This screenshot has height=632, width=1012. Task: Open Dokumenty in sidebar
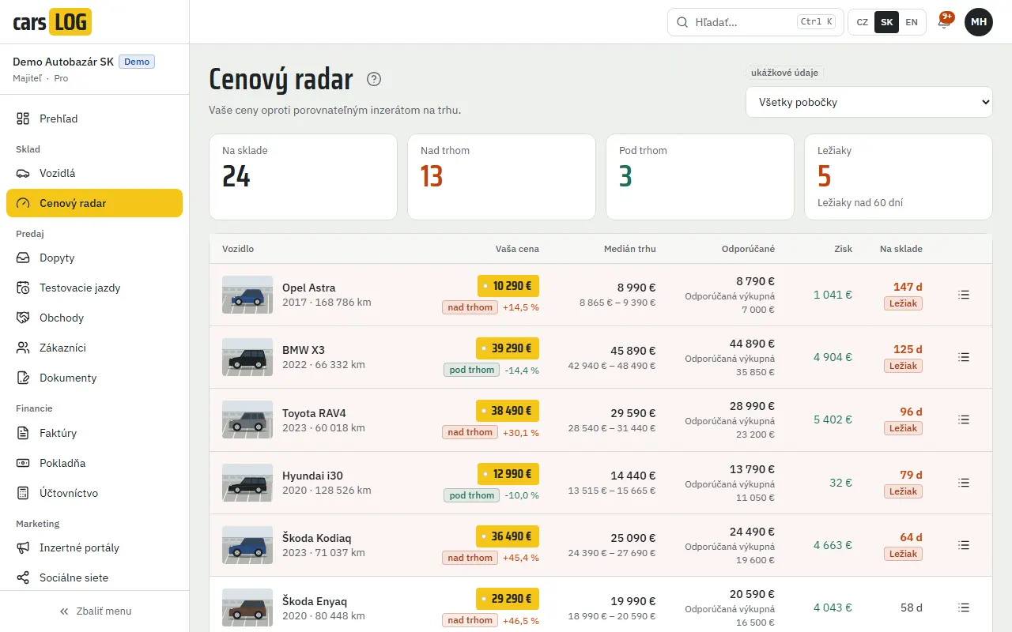click(x=94, y=378)
